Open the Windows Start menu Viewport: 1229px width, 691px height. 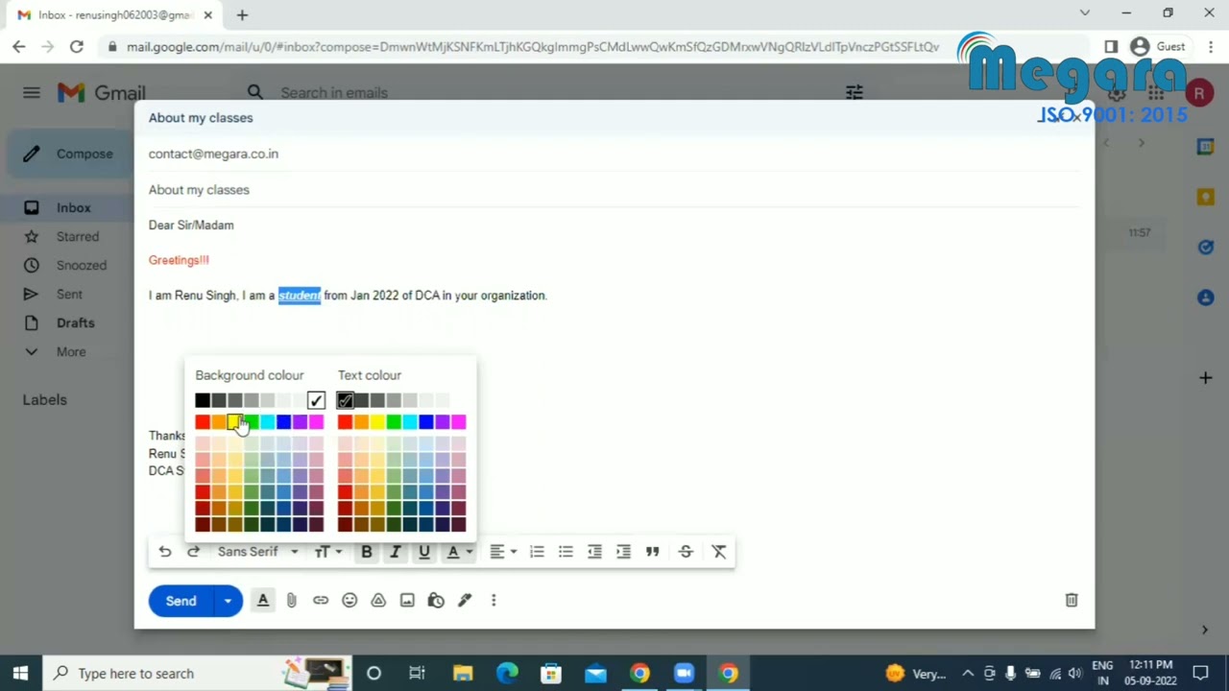20,674
